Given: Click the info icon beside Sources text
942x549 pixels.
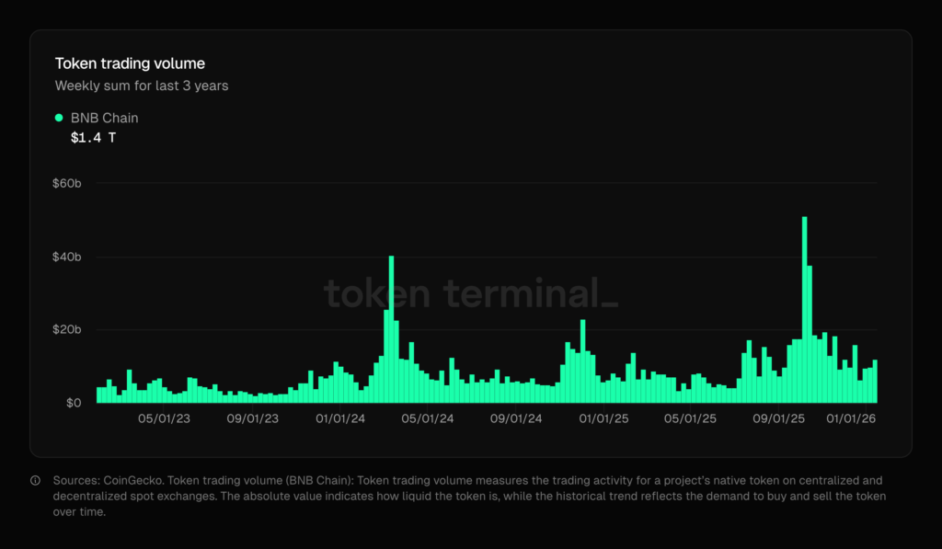Looking at the screenshot, I should pyautogui.click(x=35, y=480).
